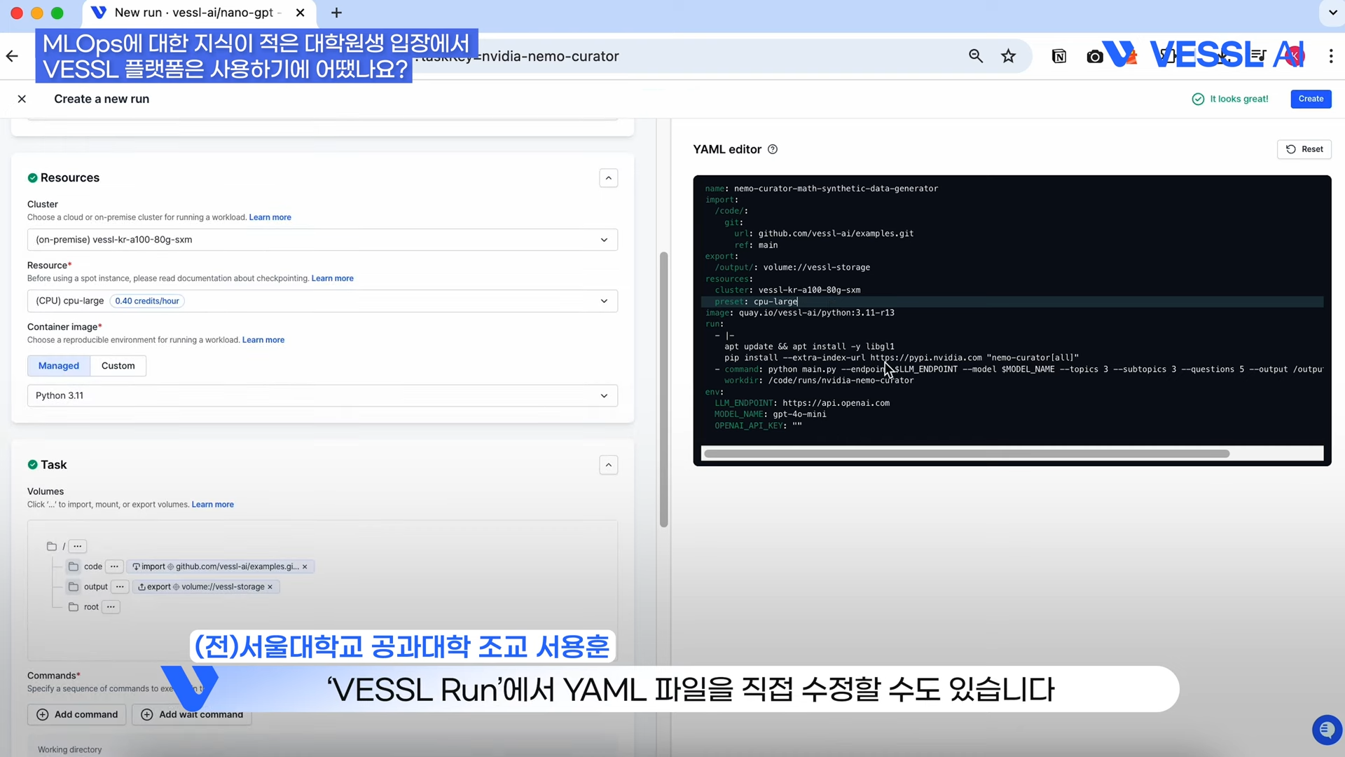1345x757 pixels.
Task: Click the 0.40 credits/hour badge
Action: point(147,301)
